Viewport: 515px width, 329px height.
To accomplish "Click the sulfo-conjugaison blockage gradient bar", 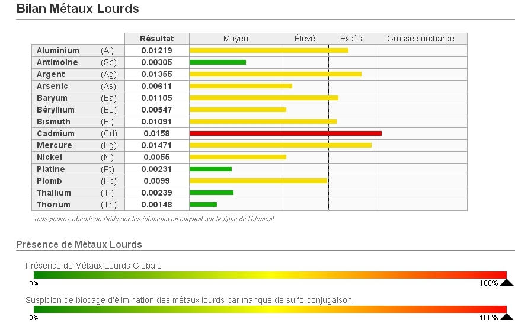I will (270, 309).
